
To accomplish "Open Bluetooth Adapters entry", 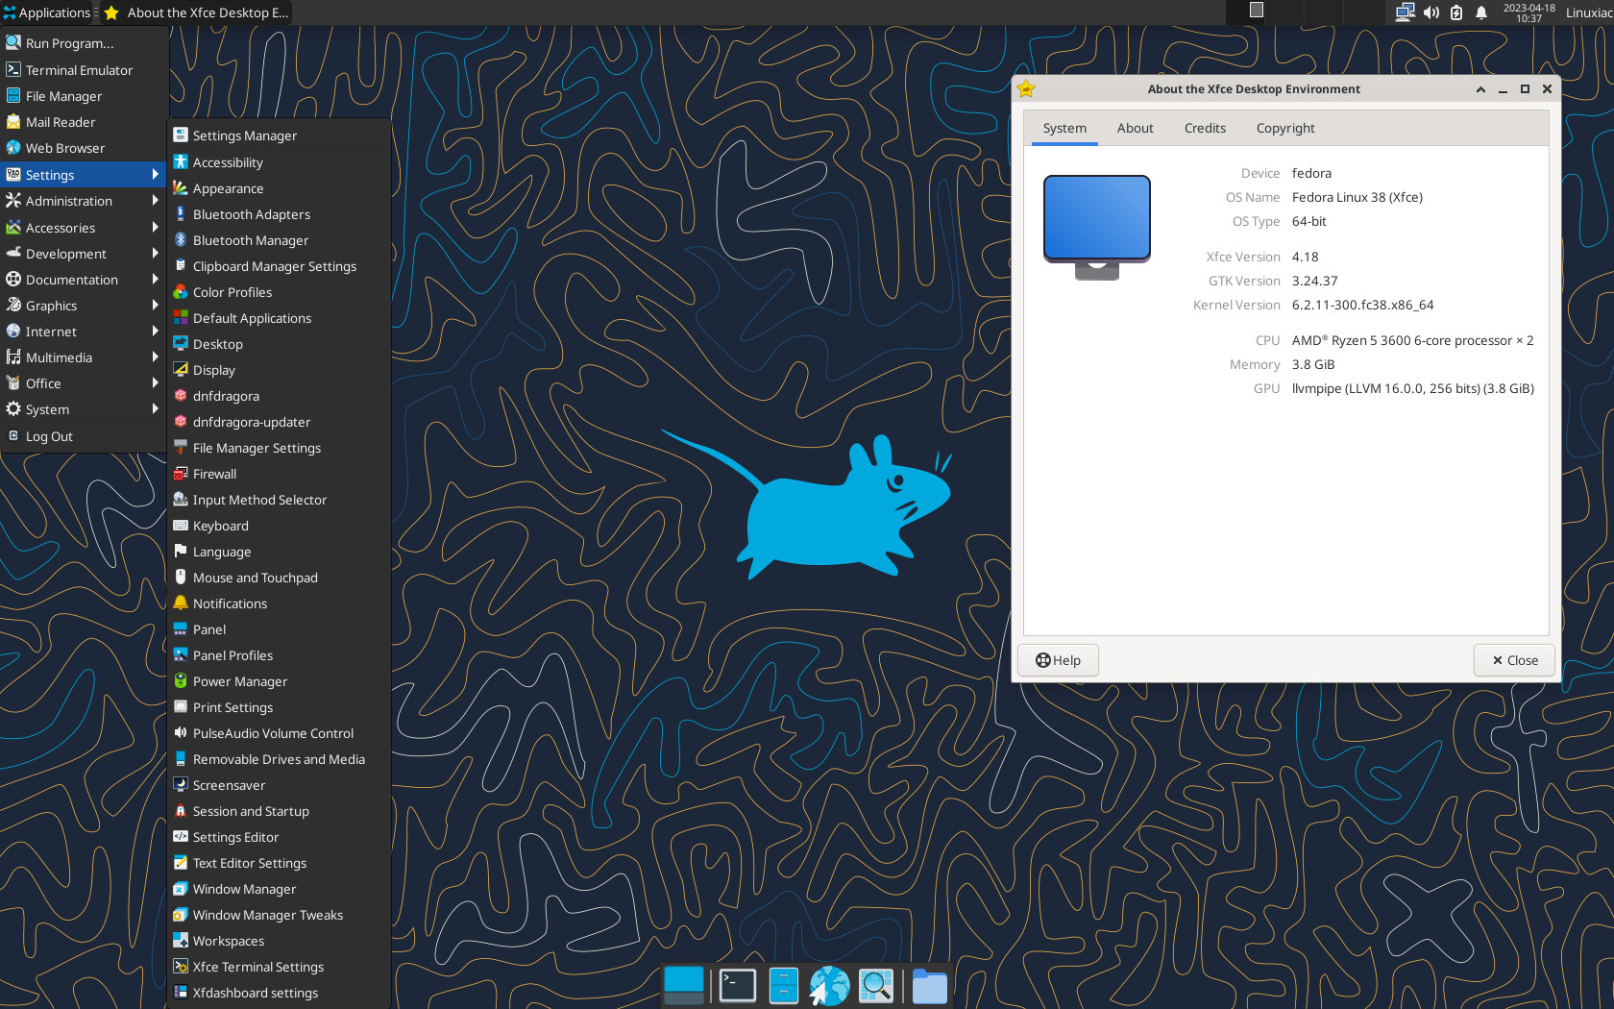I will 279,214.
